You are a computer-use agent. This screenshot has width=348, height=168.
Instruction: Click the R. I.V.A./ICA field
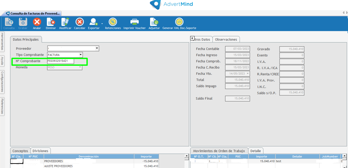point(292,68)
